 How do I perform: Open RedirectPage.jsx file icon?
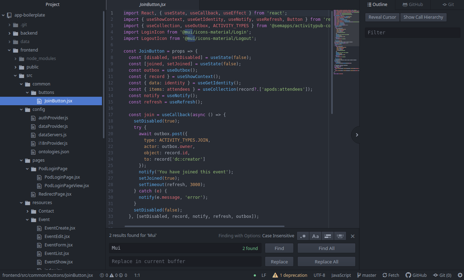(34, 194)
